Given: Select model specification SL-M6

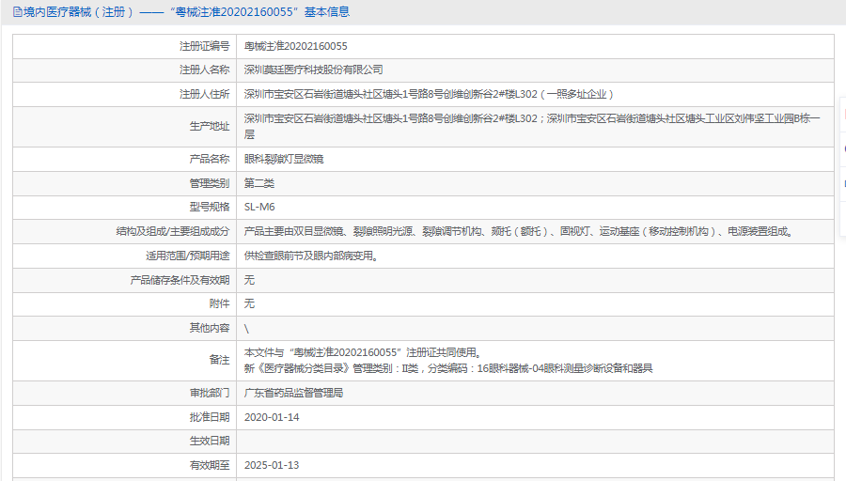Looking at the screenshot, I should (259, 207).
